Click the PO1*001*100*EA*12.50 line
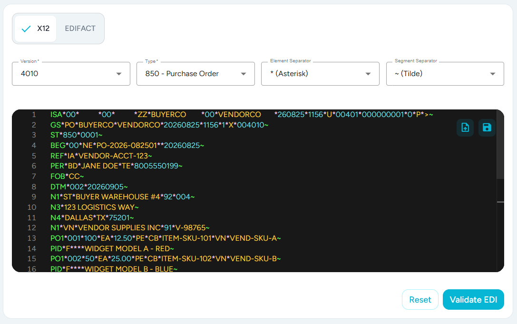517x324 pixels. [x=166, y=238]
